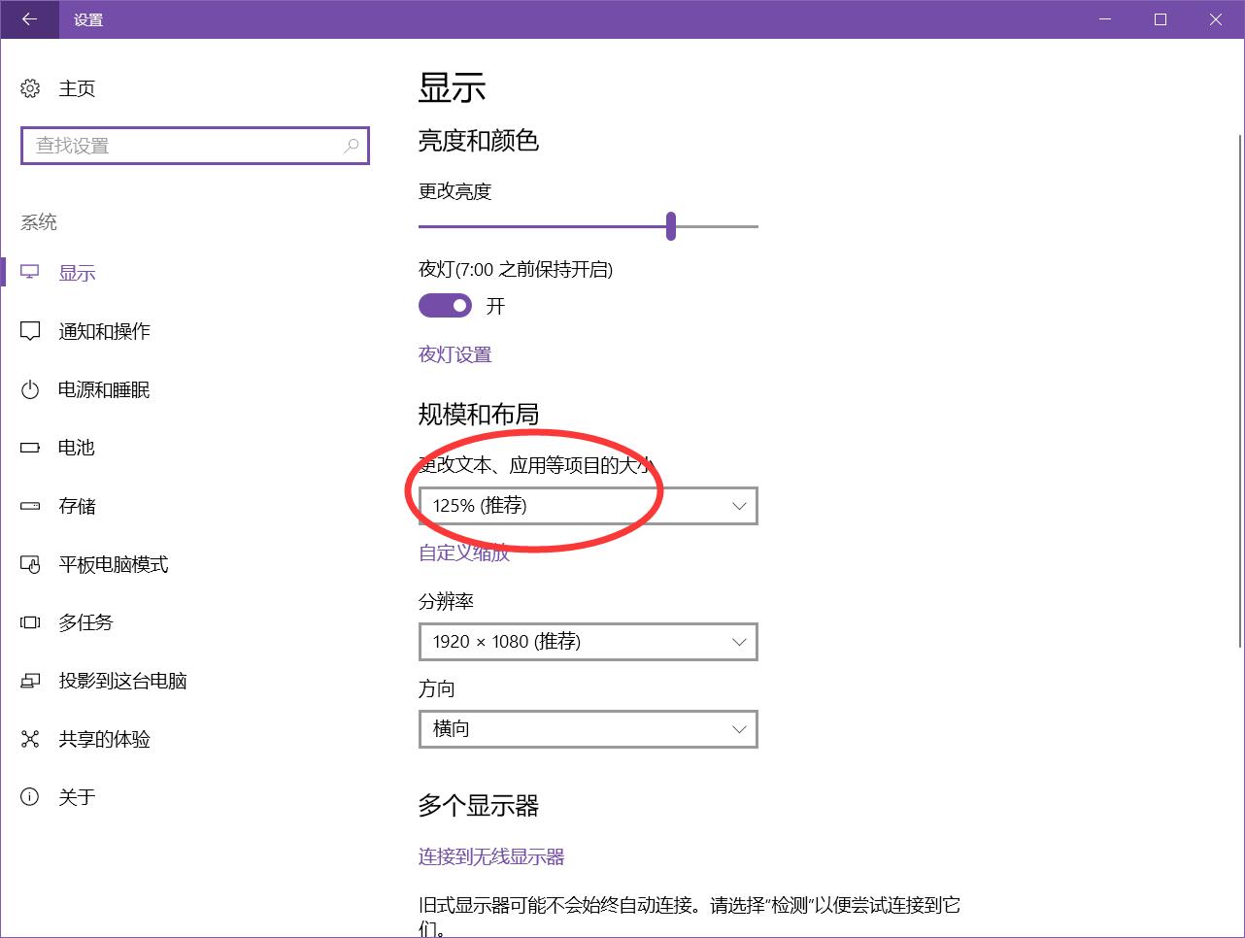Open 夜灯设置 link
The height and width of the screenshot is (938, 1245).
point(454,354)
